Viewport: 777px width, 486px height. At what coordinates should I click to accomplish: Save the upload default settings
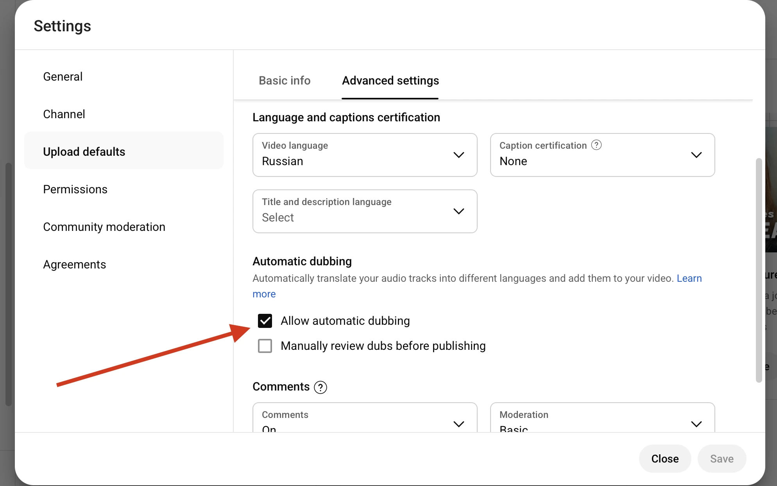[721, 458]
